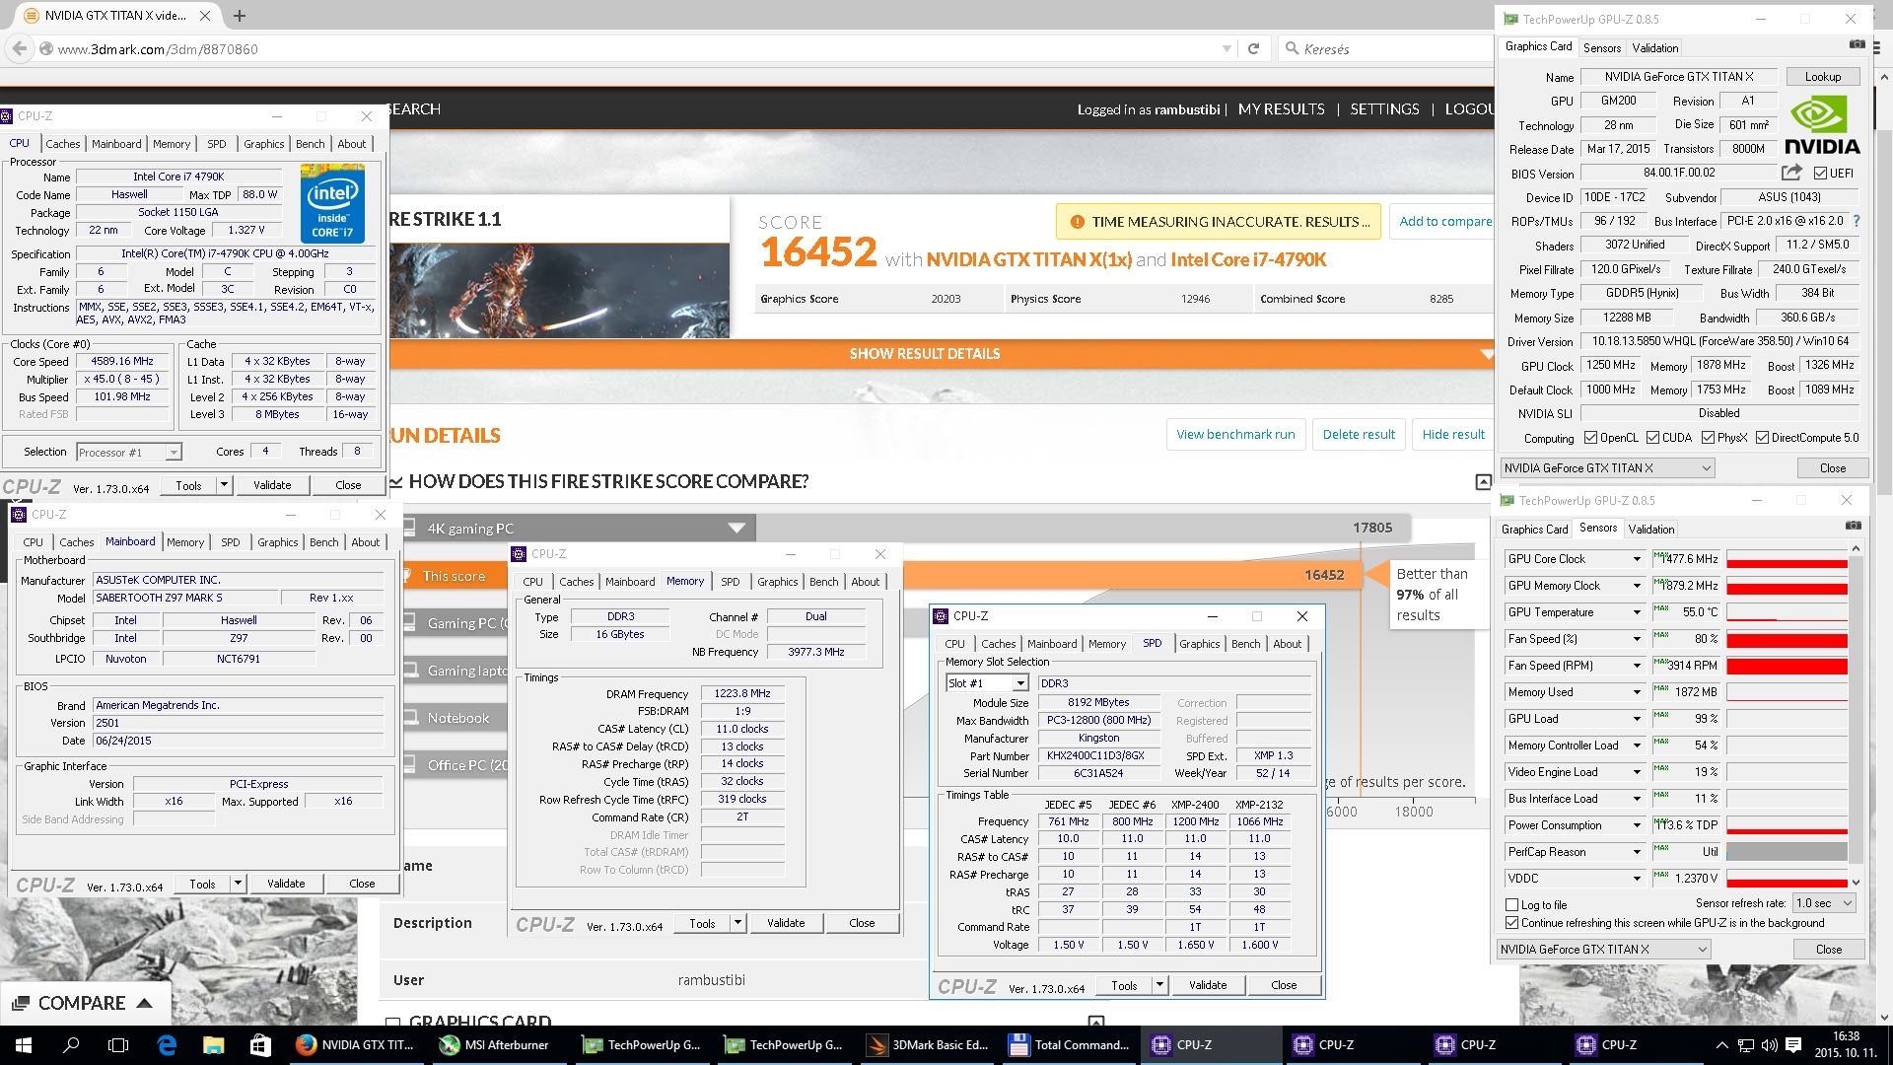
Task: Click the GPU Load sensor graph bar
Action: pyautogui.click(x=1786, y=719)
